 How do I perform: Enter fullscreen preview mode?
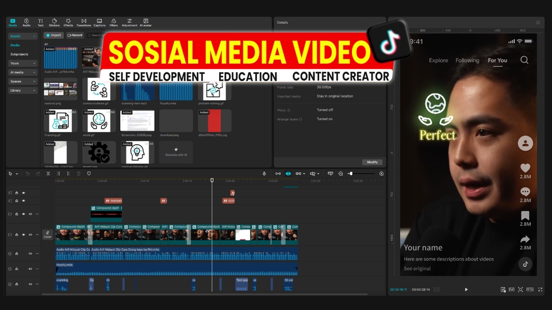pos(540,289)
